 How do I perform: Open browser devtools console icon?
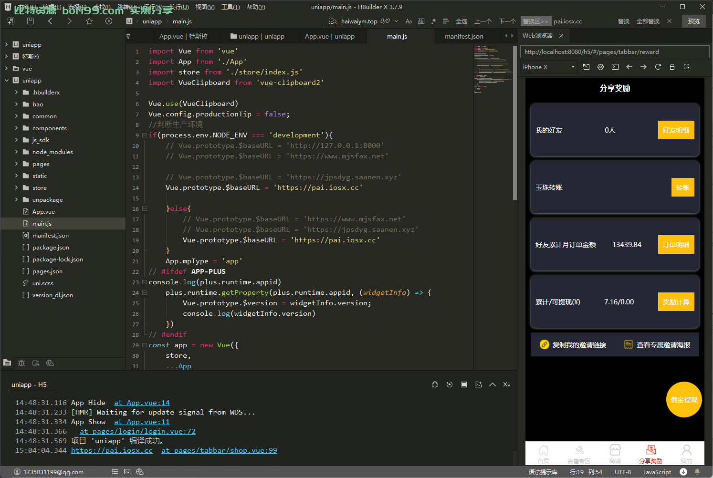(x=615, y=67)
